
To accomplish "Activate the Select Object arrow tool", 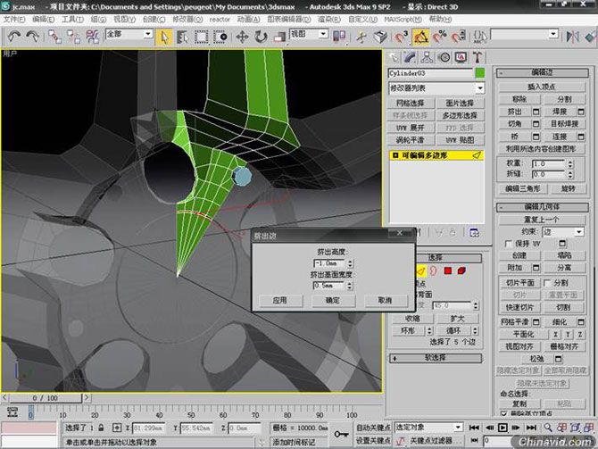I will 164,37.
